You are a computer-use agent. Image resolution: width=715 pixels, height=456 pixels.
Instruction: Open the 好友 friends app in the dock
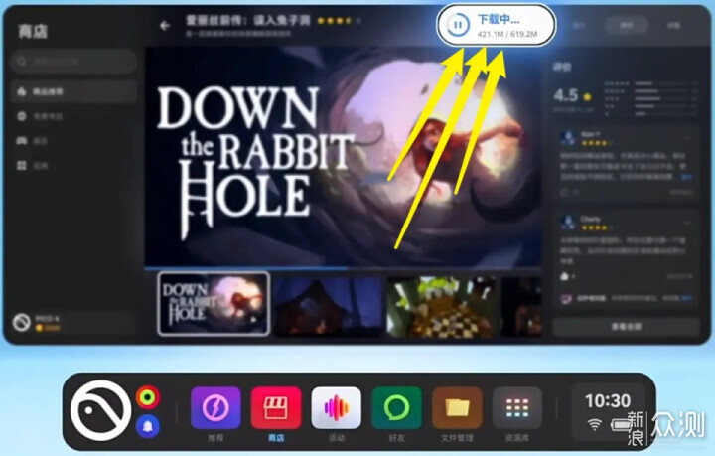coord(396,408)
